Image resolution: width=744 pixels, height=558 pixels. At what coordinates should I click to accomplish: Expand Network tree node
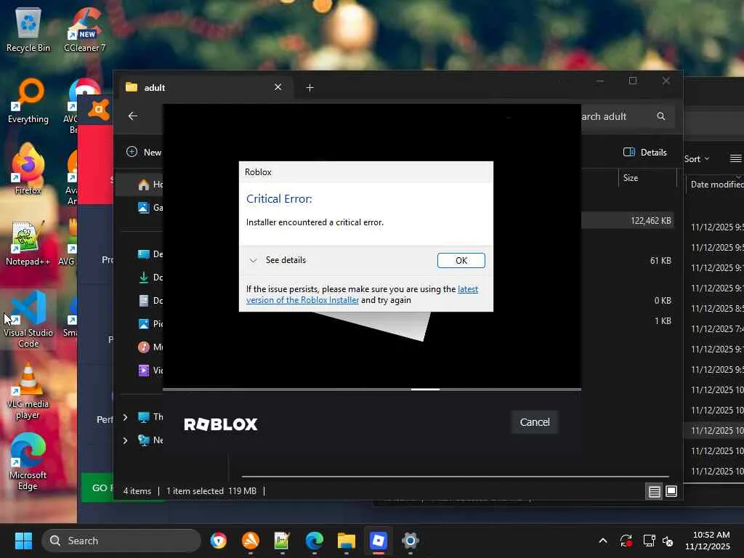pos(125,440)
